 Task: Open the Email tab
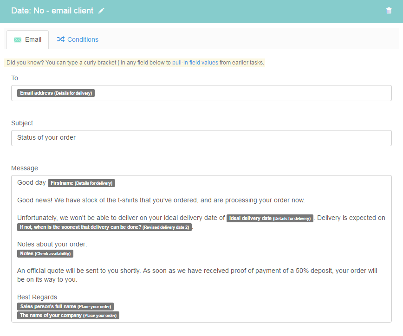(x=27, y=39)
